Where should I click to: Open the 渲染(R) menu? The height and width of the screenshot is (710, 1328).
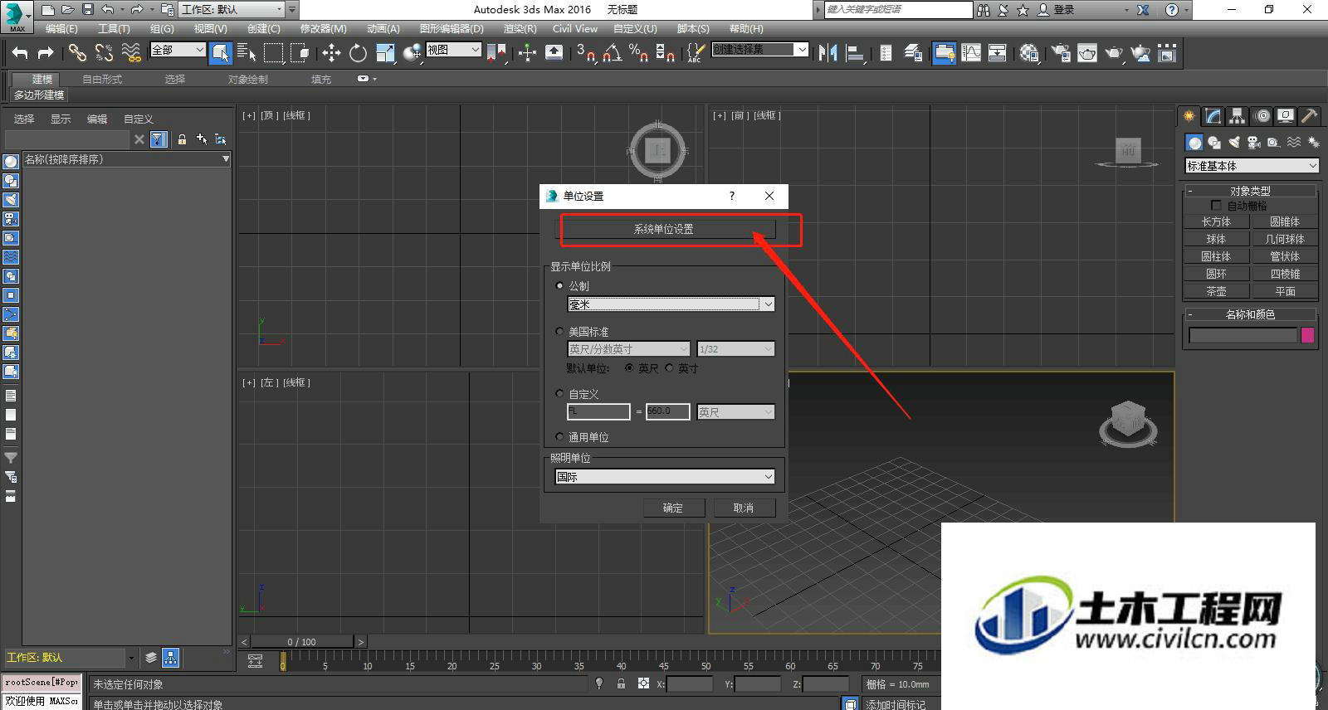pos(520,29)
